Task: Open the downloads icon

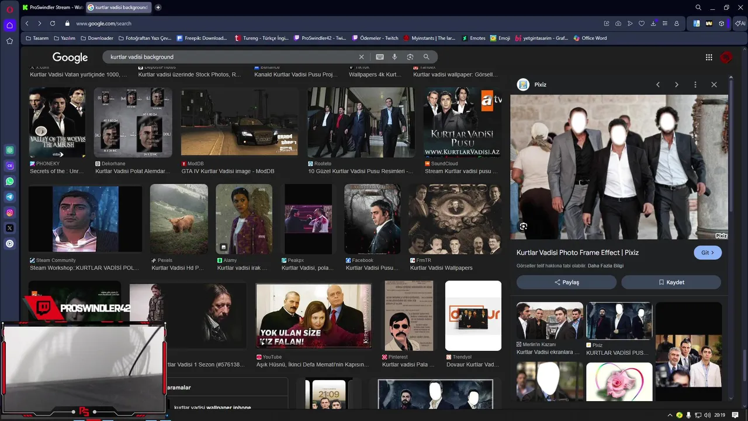Action: 653,23
